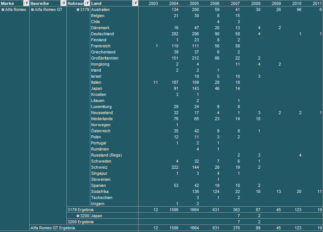Select the 2006 year column header
Screen dimensions: 323x232
point(215,3)
